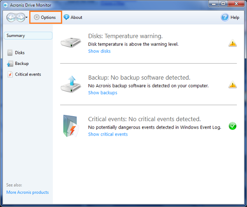Open the About toolbar item
The height and width of the screenshot is (207, 247).
(73, 17)
